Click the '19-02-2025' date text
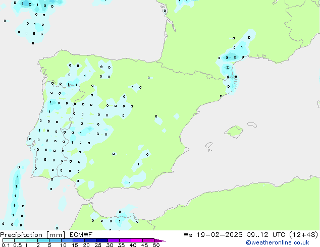This screenshot has width=320, height=247. [x=220, y=235]
